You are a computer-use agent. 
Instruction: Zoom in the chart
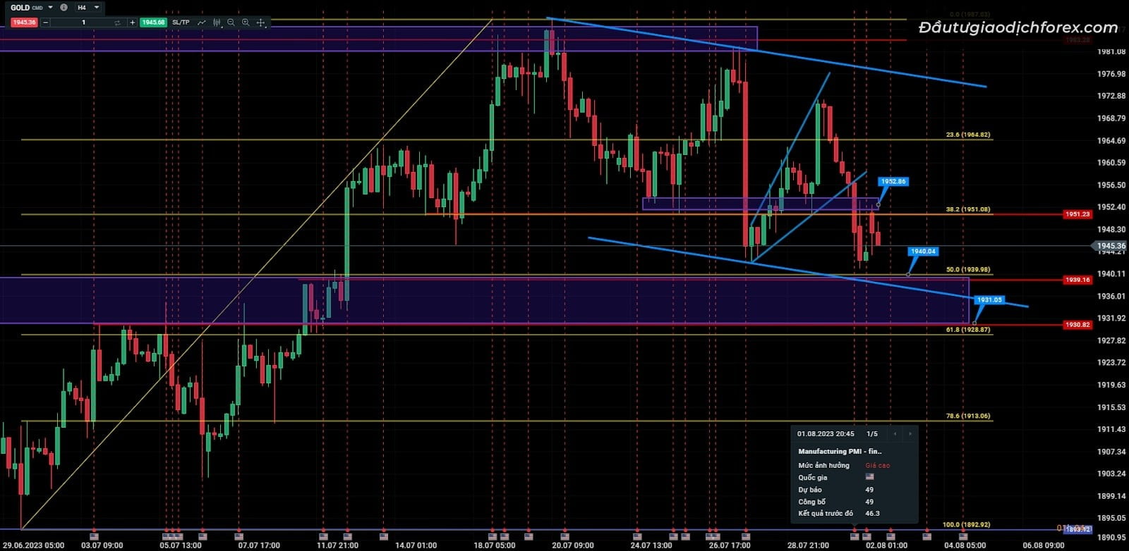click(246, 23)
